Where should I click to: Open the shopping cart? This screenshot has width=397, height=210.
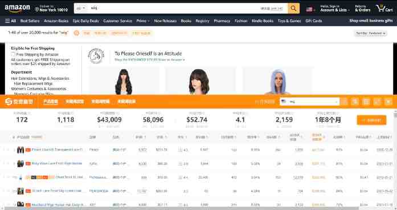click(384, 9)
